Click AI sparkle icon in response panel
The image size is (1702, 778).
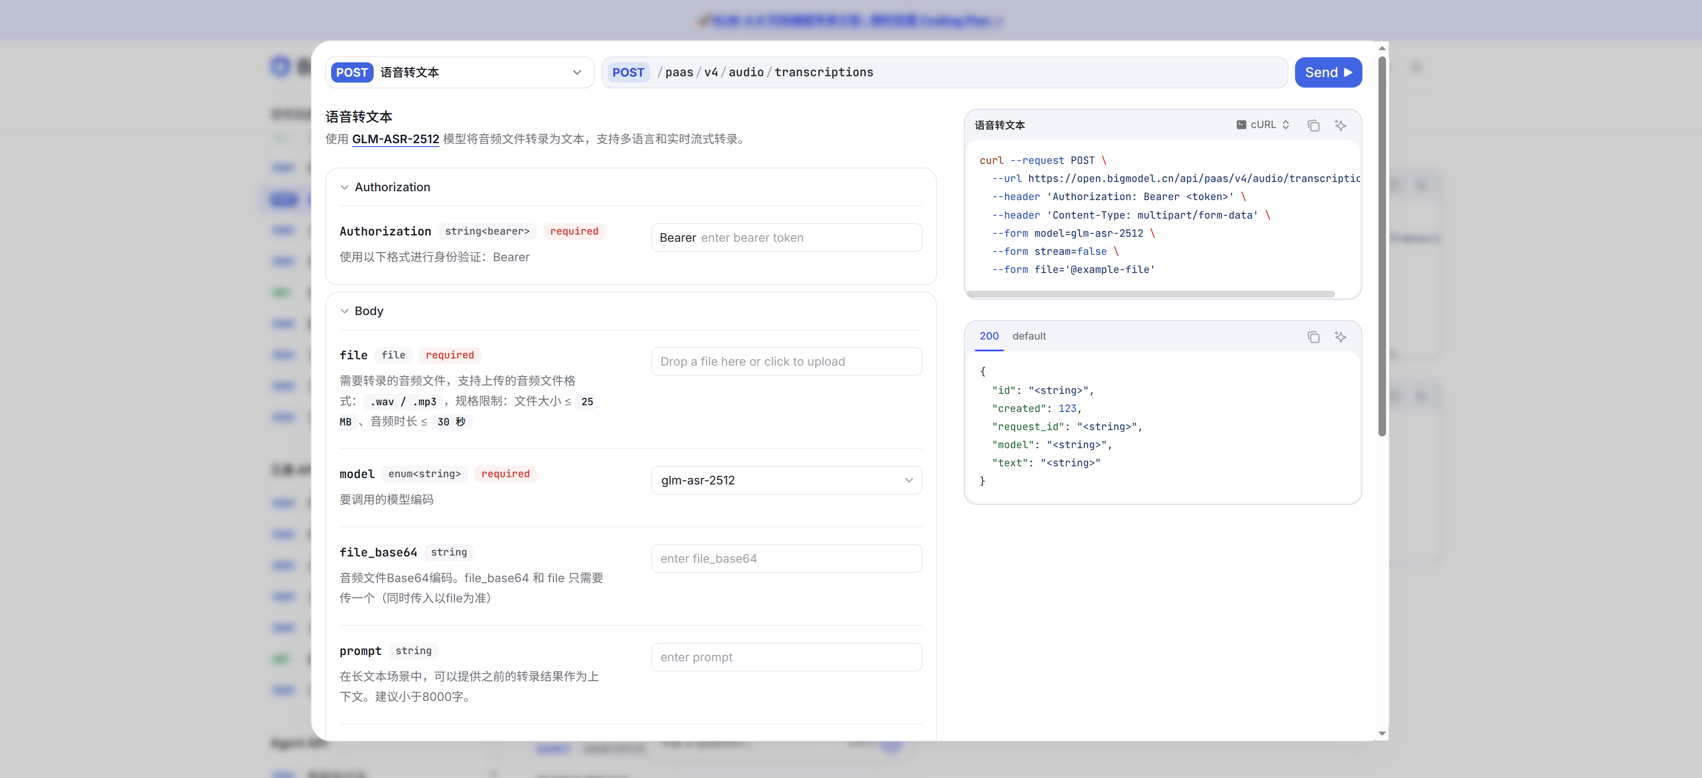pyautogui.click(x=1340, y=337)
